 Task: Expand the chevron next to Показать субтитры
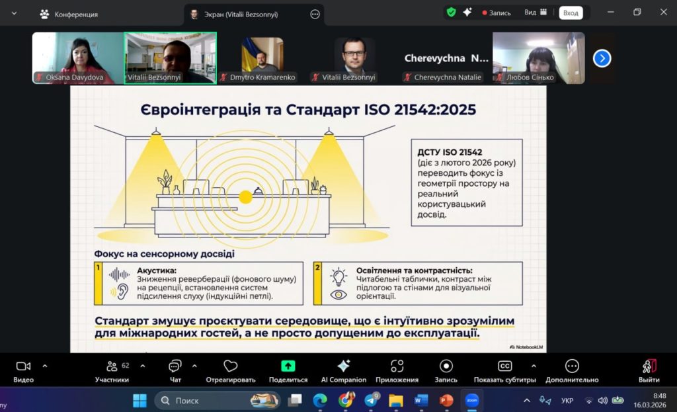point(534,366)
